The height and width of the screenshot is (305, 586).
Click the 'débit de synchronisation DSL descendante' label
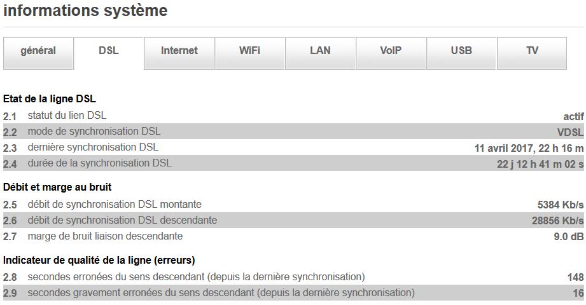[x=122, y=220]
